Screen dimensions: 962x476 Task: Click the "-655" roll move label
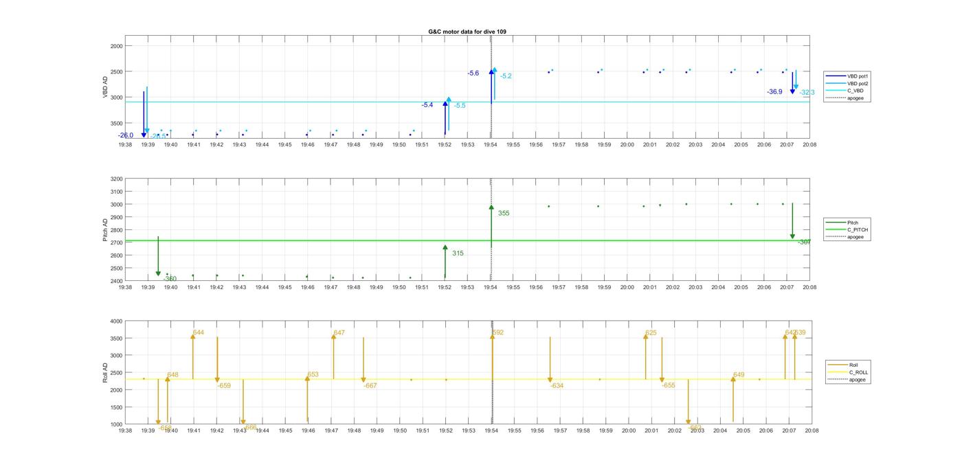tap(669, 386)
